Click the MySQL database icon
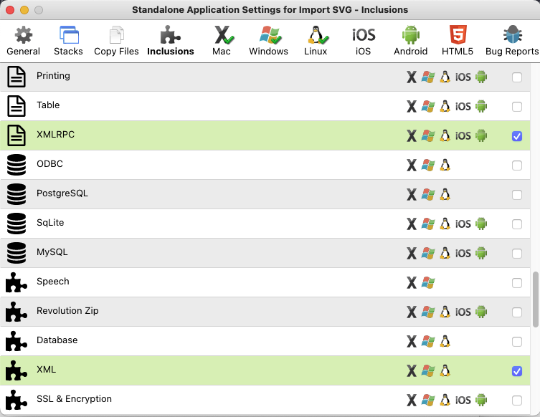 (x=16, y=253)
